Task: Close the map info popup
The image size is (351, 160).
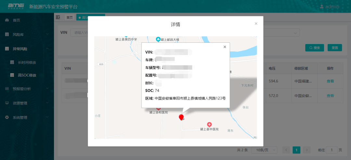Action: [x=225, y=47]
